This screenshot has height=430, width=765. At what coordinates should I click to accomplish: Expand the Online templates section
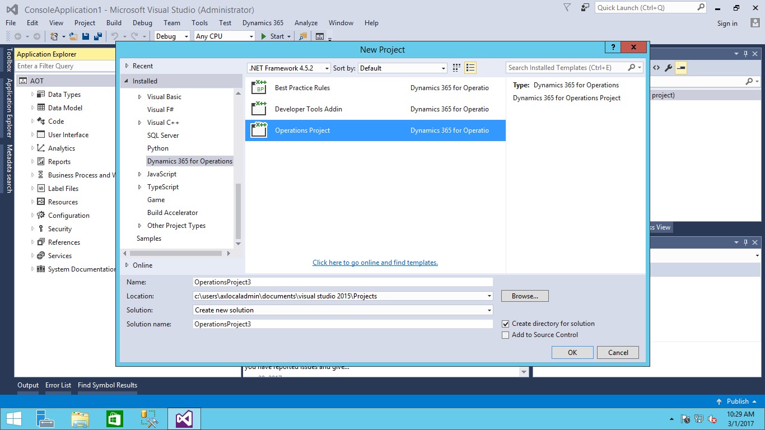tap(127, 265)
